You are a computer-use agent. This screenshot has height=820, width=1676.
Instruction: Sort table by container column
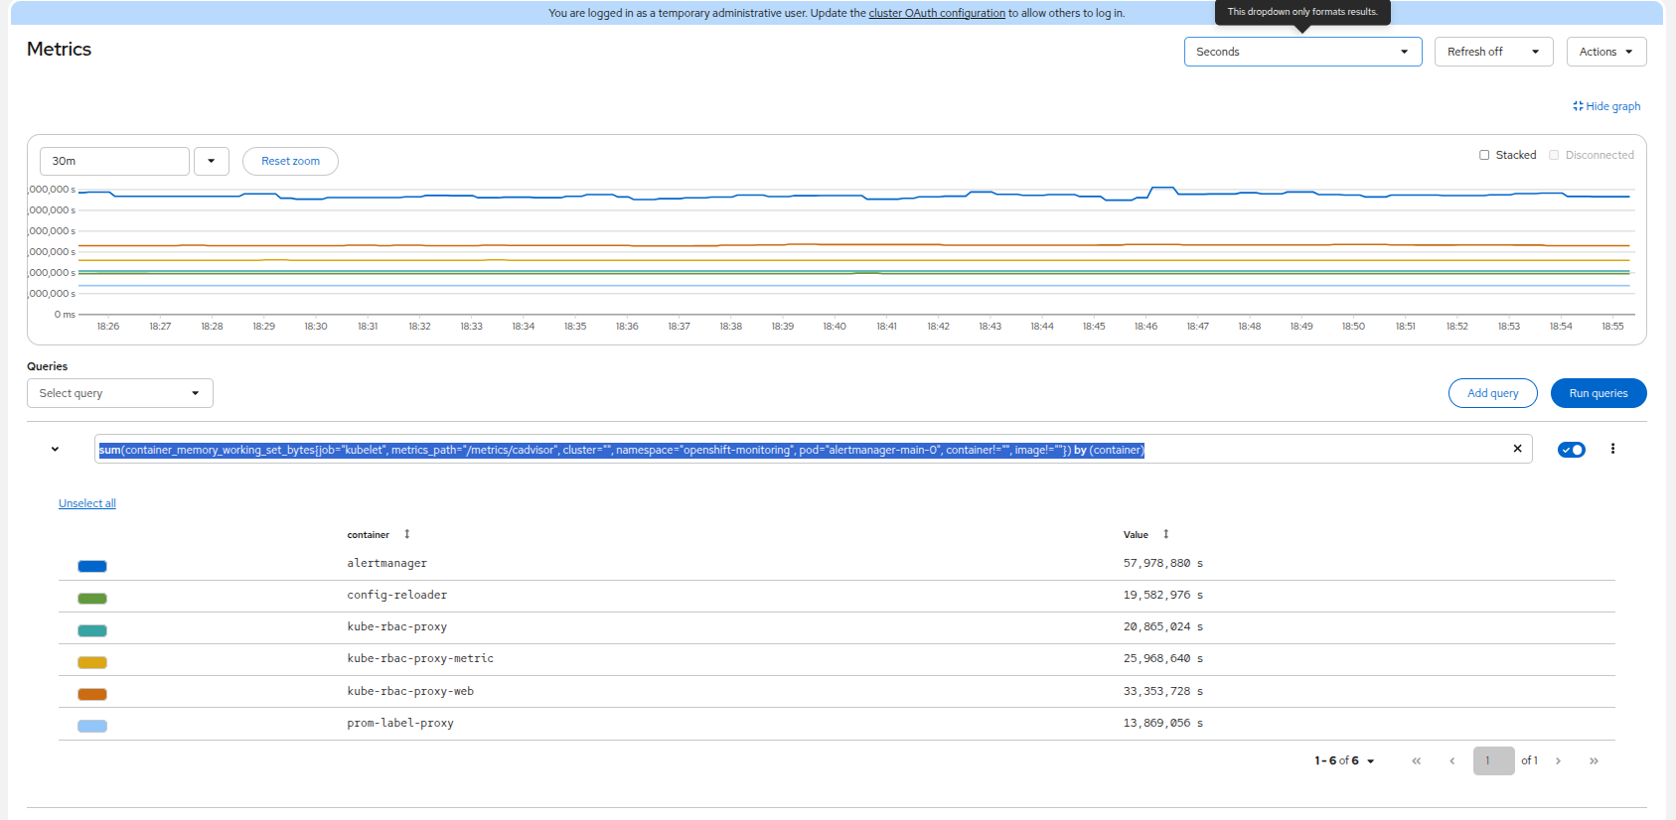[378, 534]
